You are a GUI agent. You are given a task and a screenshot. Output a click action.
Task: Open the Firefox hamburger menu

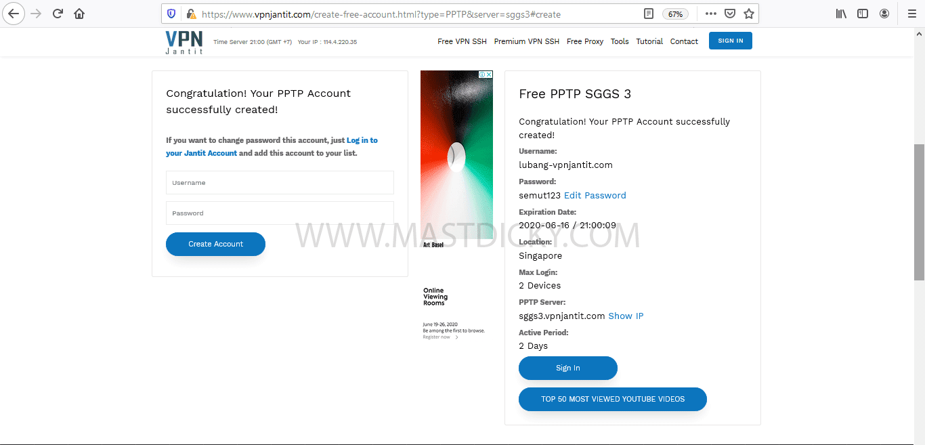(911, 14)
